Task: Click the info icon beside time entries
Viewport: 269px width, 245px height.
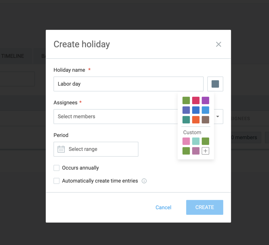Action: pyautogui.click(x=144, y=181)
